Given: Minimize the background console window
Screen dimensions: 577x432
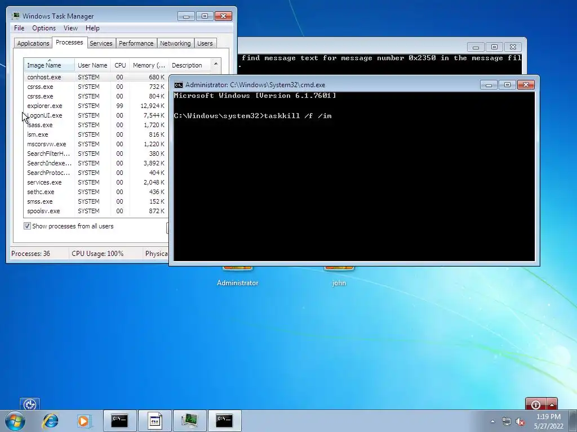Looking at the screenshot, I should (x=476, y=47).
